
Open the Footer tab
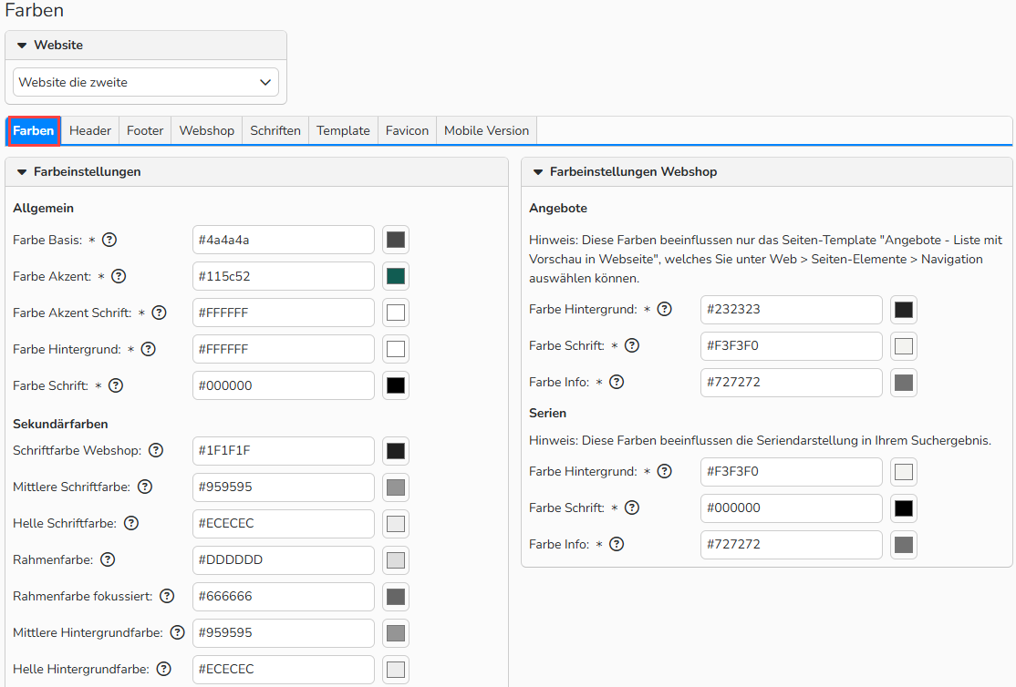[145, 131]
